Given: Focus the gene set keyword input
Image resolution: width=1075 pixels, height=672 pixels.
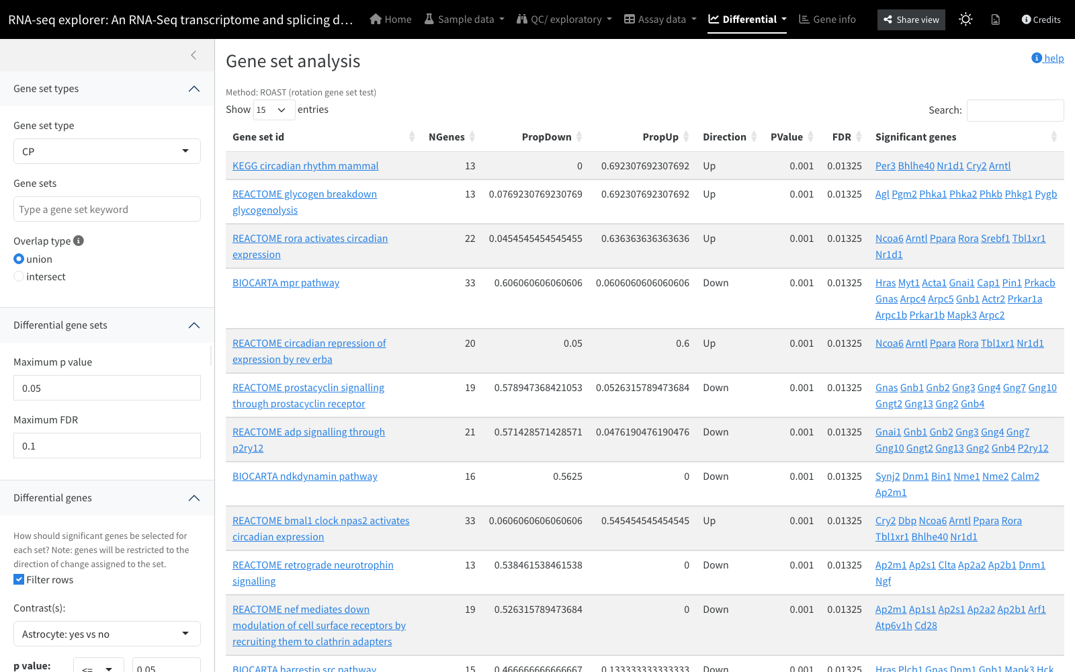Looking at the screenshot, I should pyautogui.click(x=107, y=209).
